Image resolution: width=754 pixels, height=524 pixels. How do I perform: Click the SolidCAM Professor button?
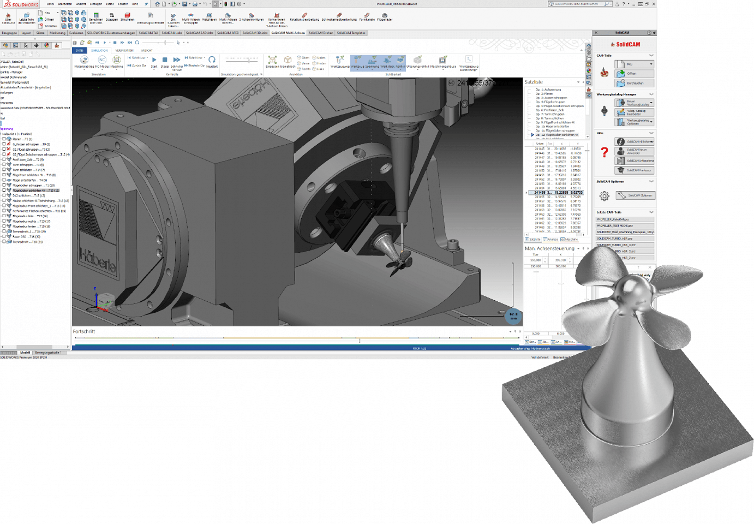(634, 170)
